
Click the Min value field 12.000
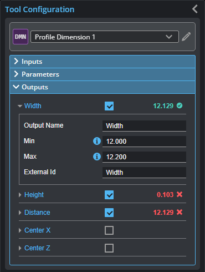[144, 142]
